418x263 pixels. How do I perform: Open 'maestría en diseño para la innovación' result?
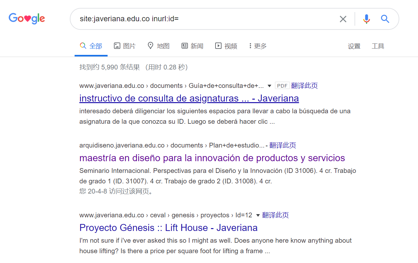[x=212, y=158]
